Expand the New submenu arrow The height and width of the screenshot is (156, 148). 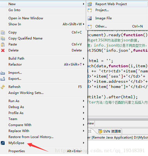pyautogui.click(x=84, y=4)
